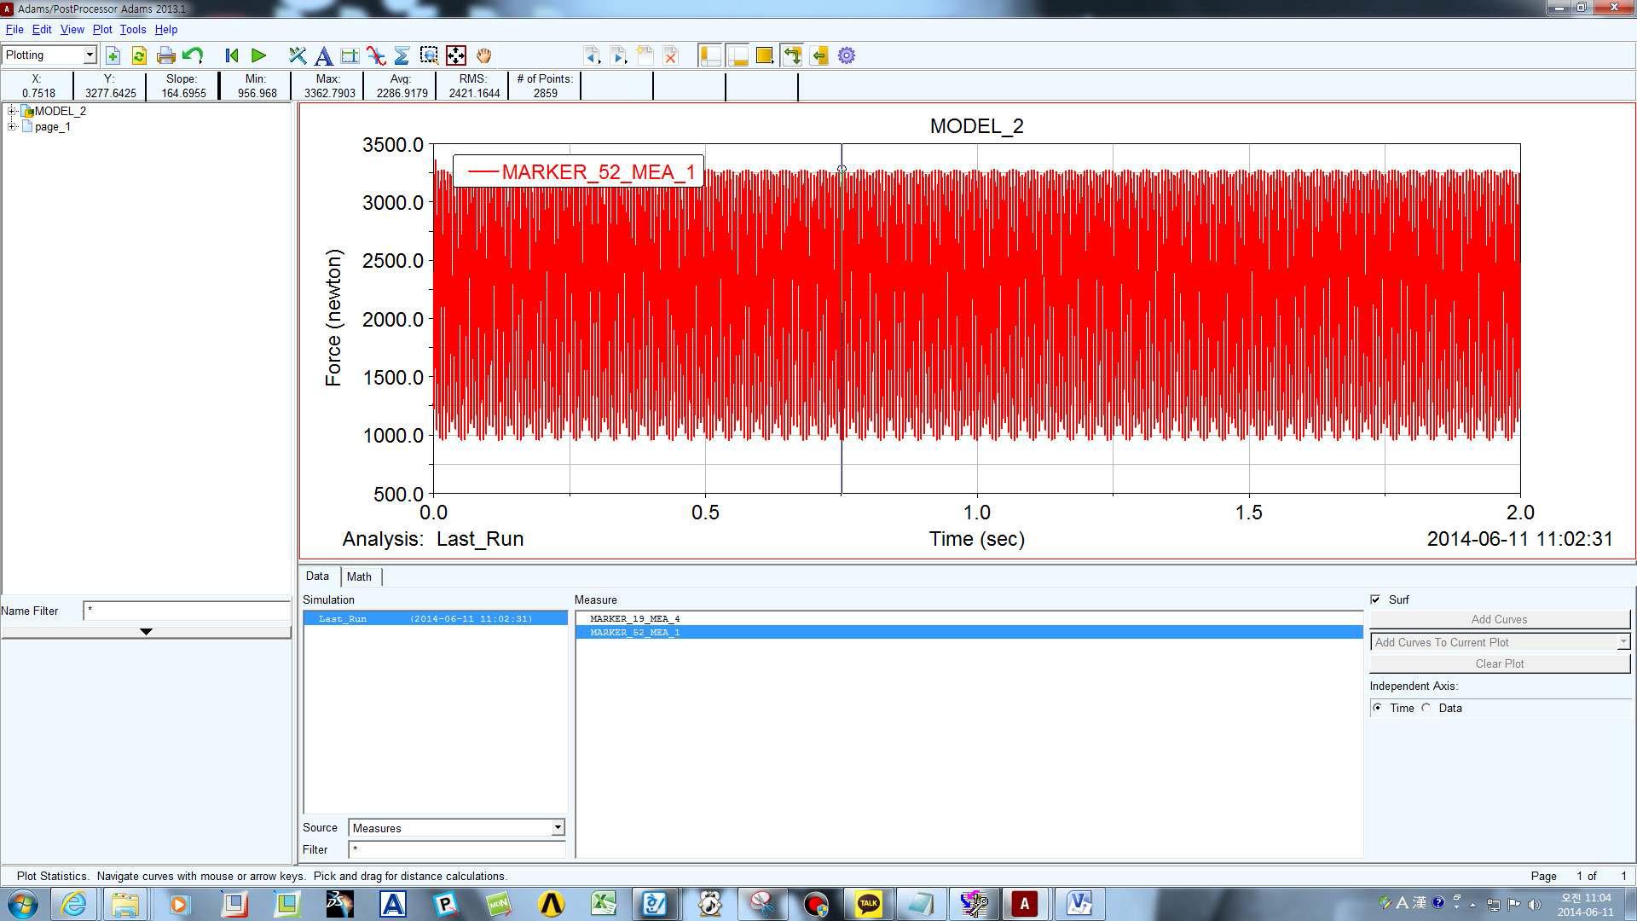Click the Sigma curve edit toolbar icon

[402, 56]
